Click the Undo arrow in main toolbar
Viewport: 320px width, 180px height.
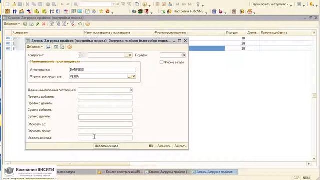click(62, 4)
